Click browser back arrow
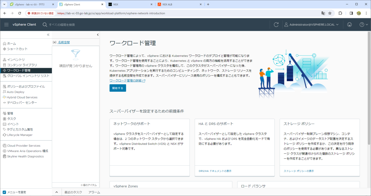The image size is (371, 196). (x=5, y=13)
